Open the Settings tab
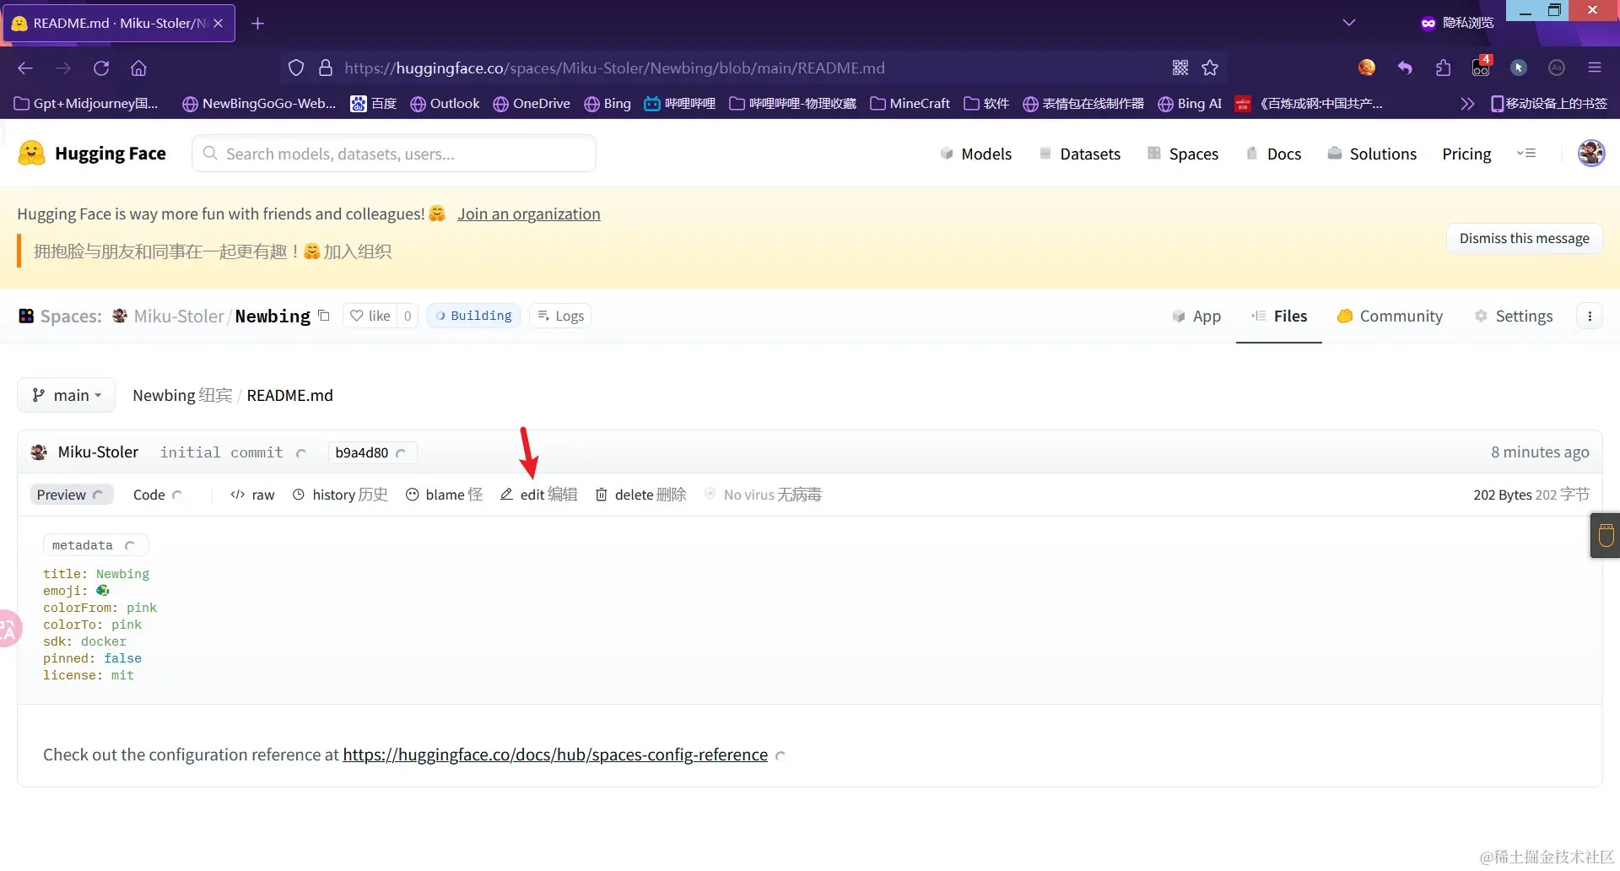 coord(1514,316)
